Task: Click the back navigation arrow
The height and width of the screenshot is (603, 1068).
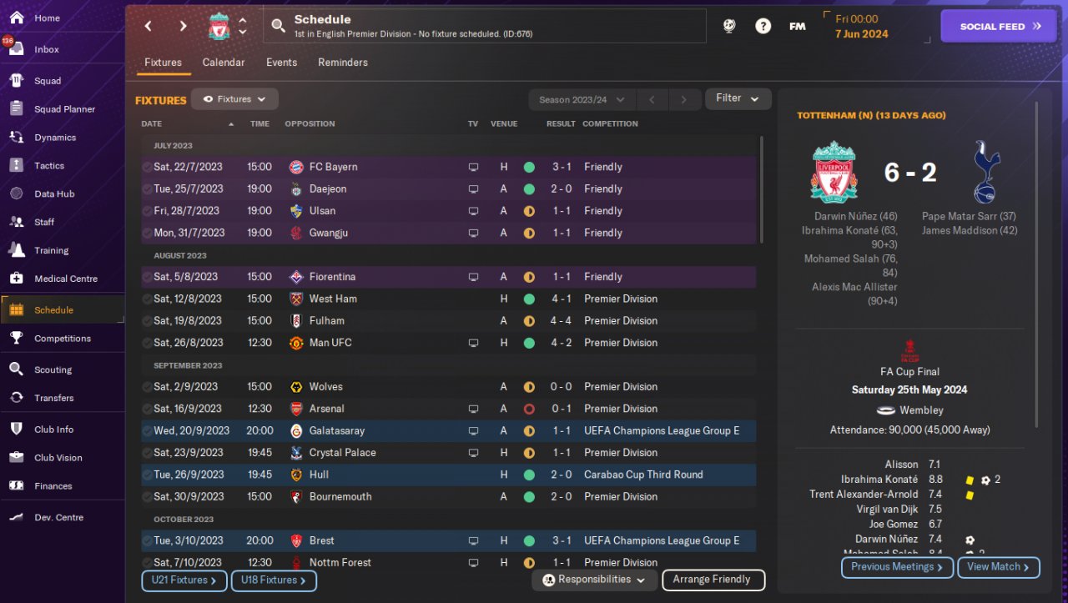Action: (148, 26)
